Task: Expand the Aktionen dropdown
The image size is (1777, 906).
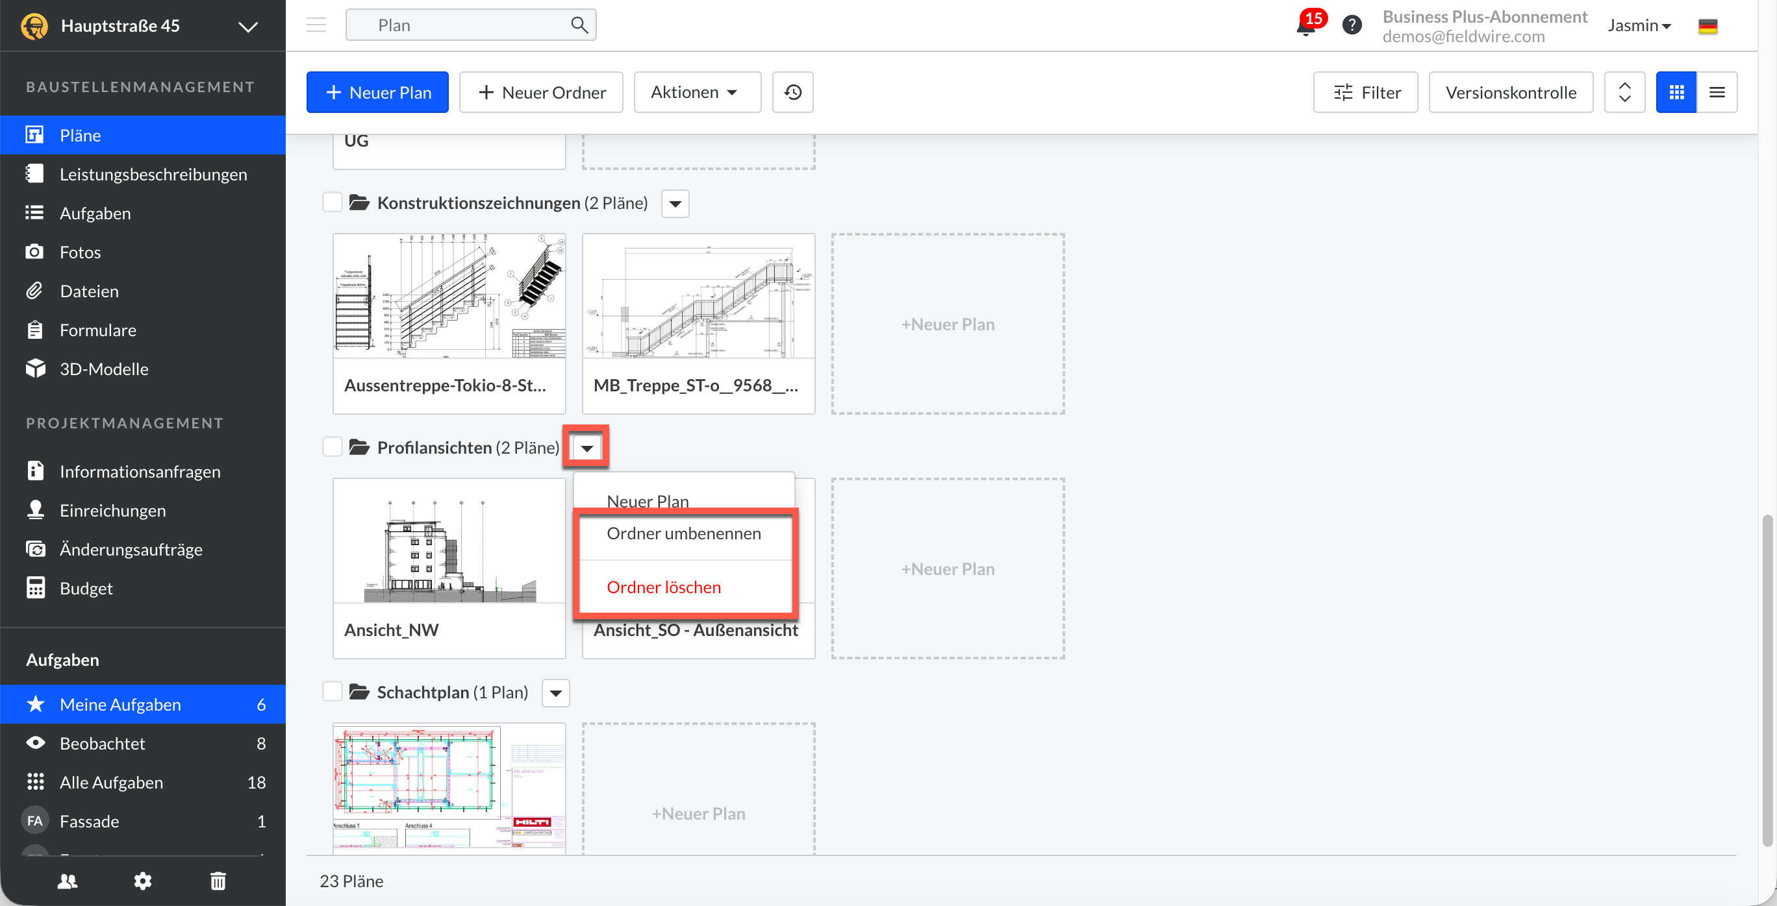Action: click(696, 92)
